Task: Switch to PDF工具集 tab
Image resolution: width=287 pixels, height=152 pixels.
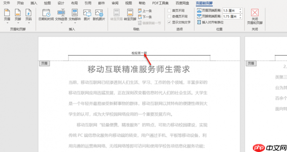Action: [160, 3]
